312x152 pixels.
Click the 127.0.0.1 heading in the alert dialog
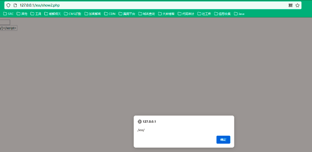tap(149, 122)
